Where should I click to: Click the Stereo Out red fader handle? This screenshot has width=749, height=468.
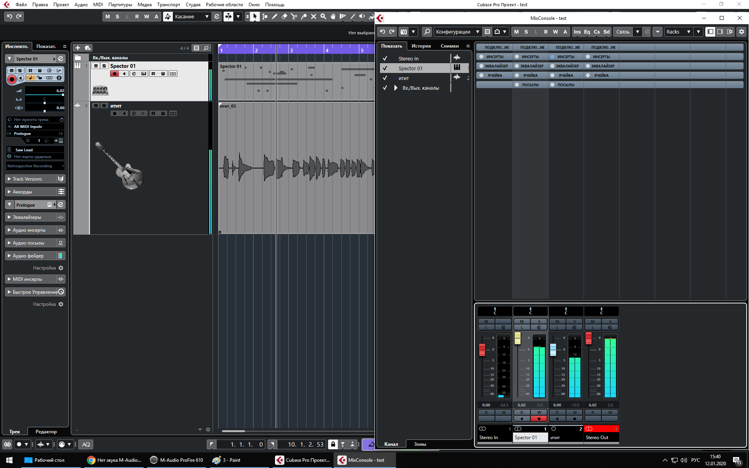tap(589, 338)
